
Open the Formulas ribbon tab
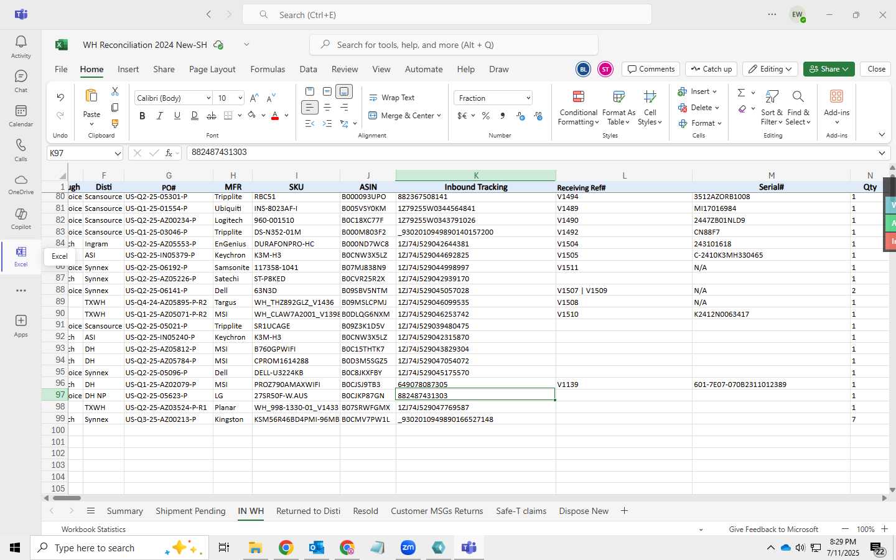pyautogui.click(x=268, y=69)
